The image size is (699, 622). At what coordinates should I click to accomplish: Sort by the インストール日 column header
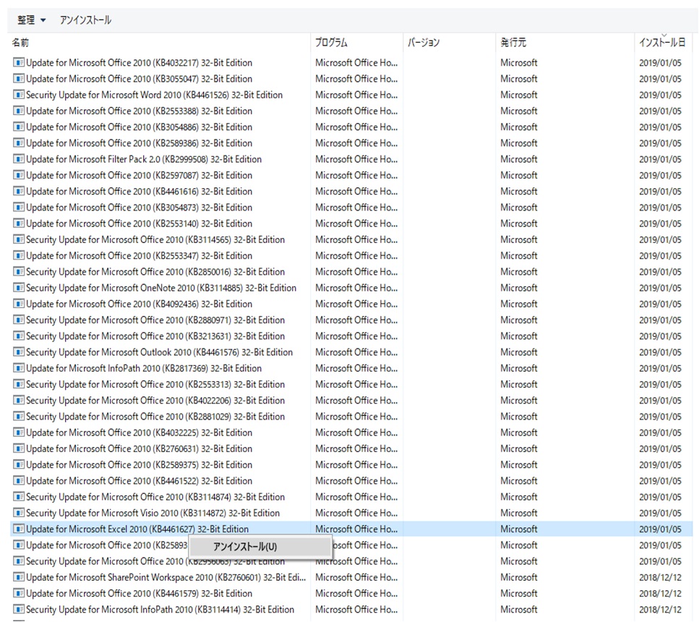662,43
